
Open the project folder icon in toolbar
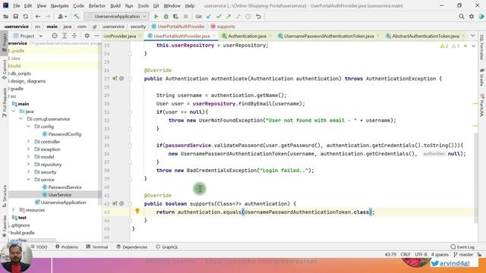6,17
